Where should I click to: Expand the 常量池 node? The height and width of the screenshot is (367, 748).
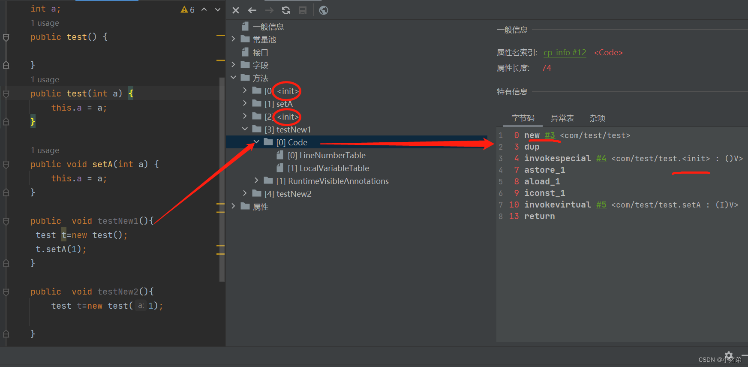pyautogui.click(x=233, y=39)
